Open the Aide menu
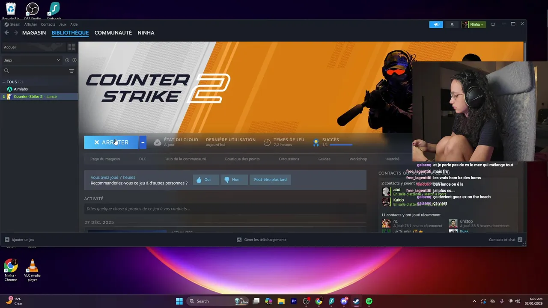The height and width of the screenshot is (308, 548). coord(74,24)
